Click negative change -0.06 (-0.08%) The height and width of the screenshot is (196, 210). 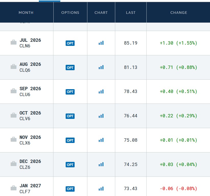click(179, 189)
